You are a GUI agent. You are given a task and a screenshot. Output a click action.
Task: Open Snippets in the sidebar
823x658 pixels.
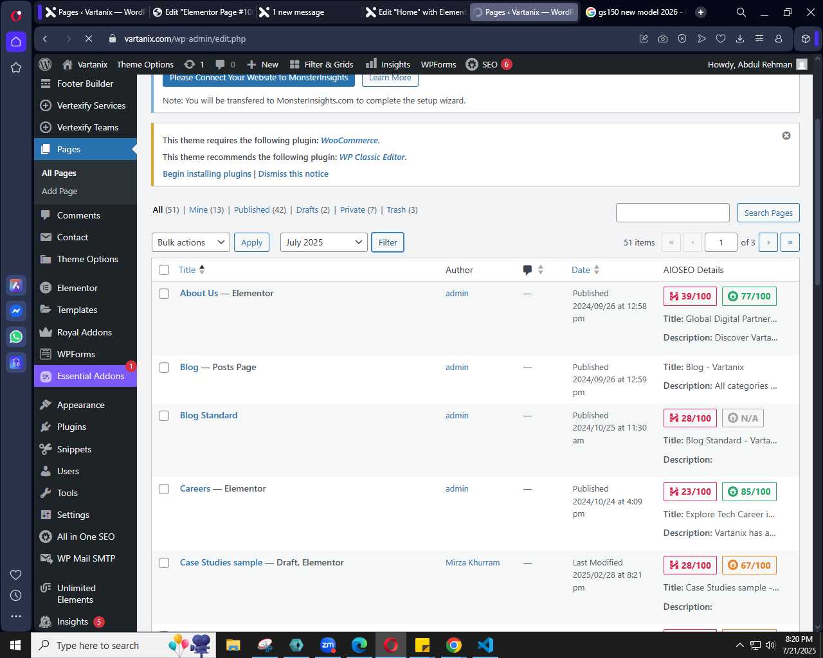tap(74, 449)
